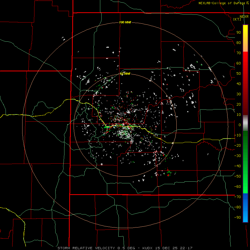The image size is (250, 250).
Task: Click the 50 NMI range ring label
Action: tap(125, 74)
